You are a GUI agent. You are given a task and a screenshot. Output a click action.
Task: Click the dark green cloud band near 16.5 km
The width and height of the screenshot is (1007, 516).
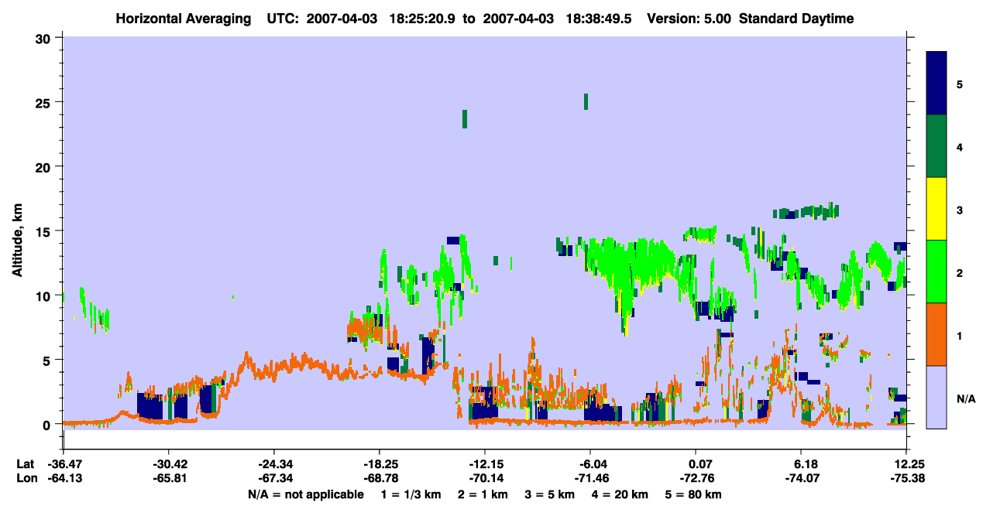point(806,211)
